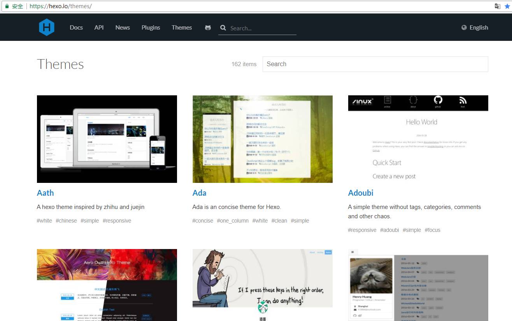Image resolution: width=512 pixels, height=321 pixels.
Task: Bookmark this page with the star icon
Action: pos(507,6)
